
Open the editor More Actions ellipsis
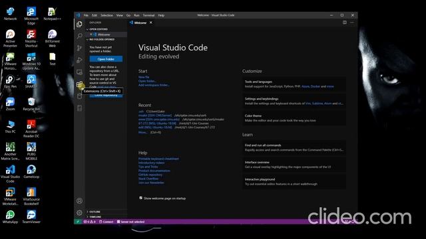tap(352, 23)
